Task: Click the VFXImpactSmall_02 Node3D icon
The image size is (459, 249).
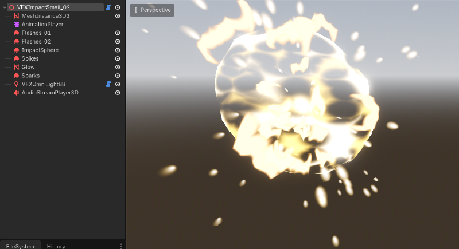Action: [11, 7]
